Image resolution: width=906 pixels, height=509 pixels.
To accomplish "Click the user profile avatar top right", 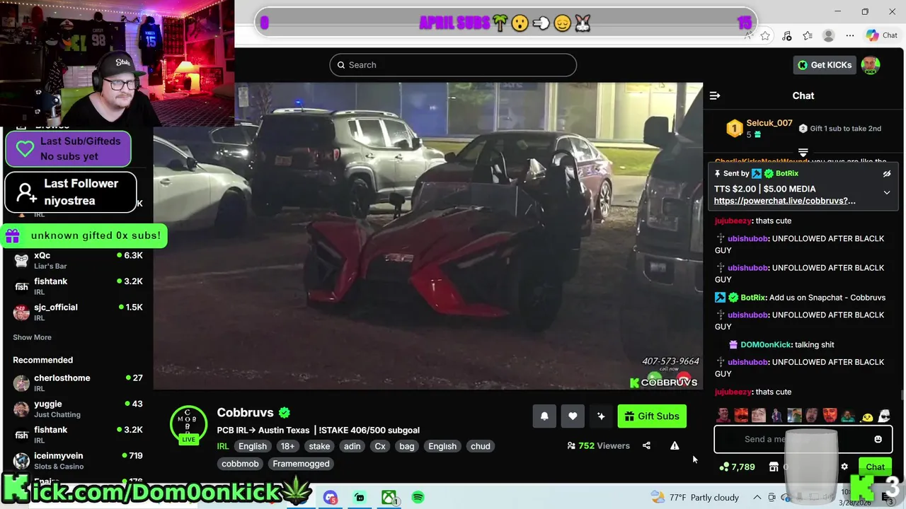I will (871, 65).
